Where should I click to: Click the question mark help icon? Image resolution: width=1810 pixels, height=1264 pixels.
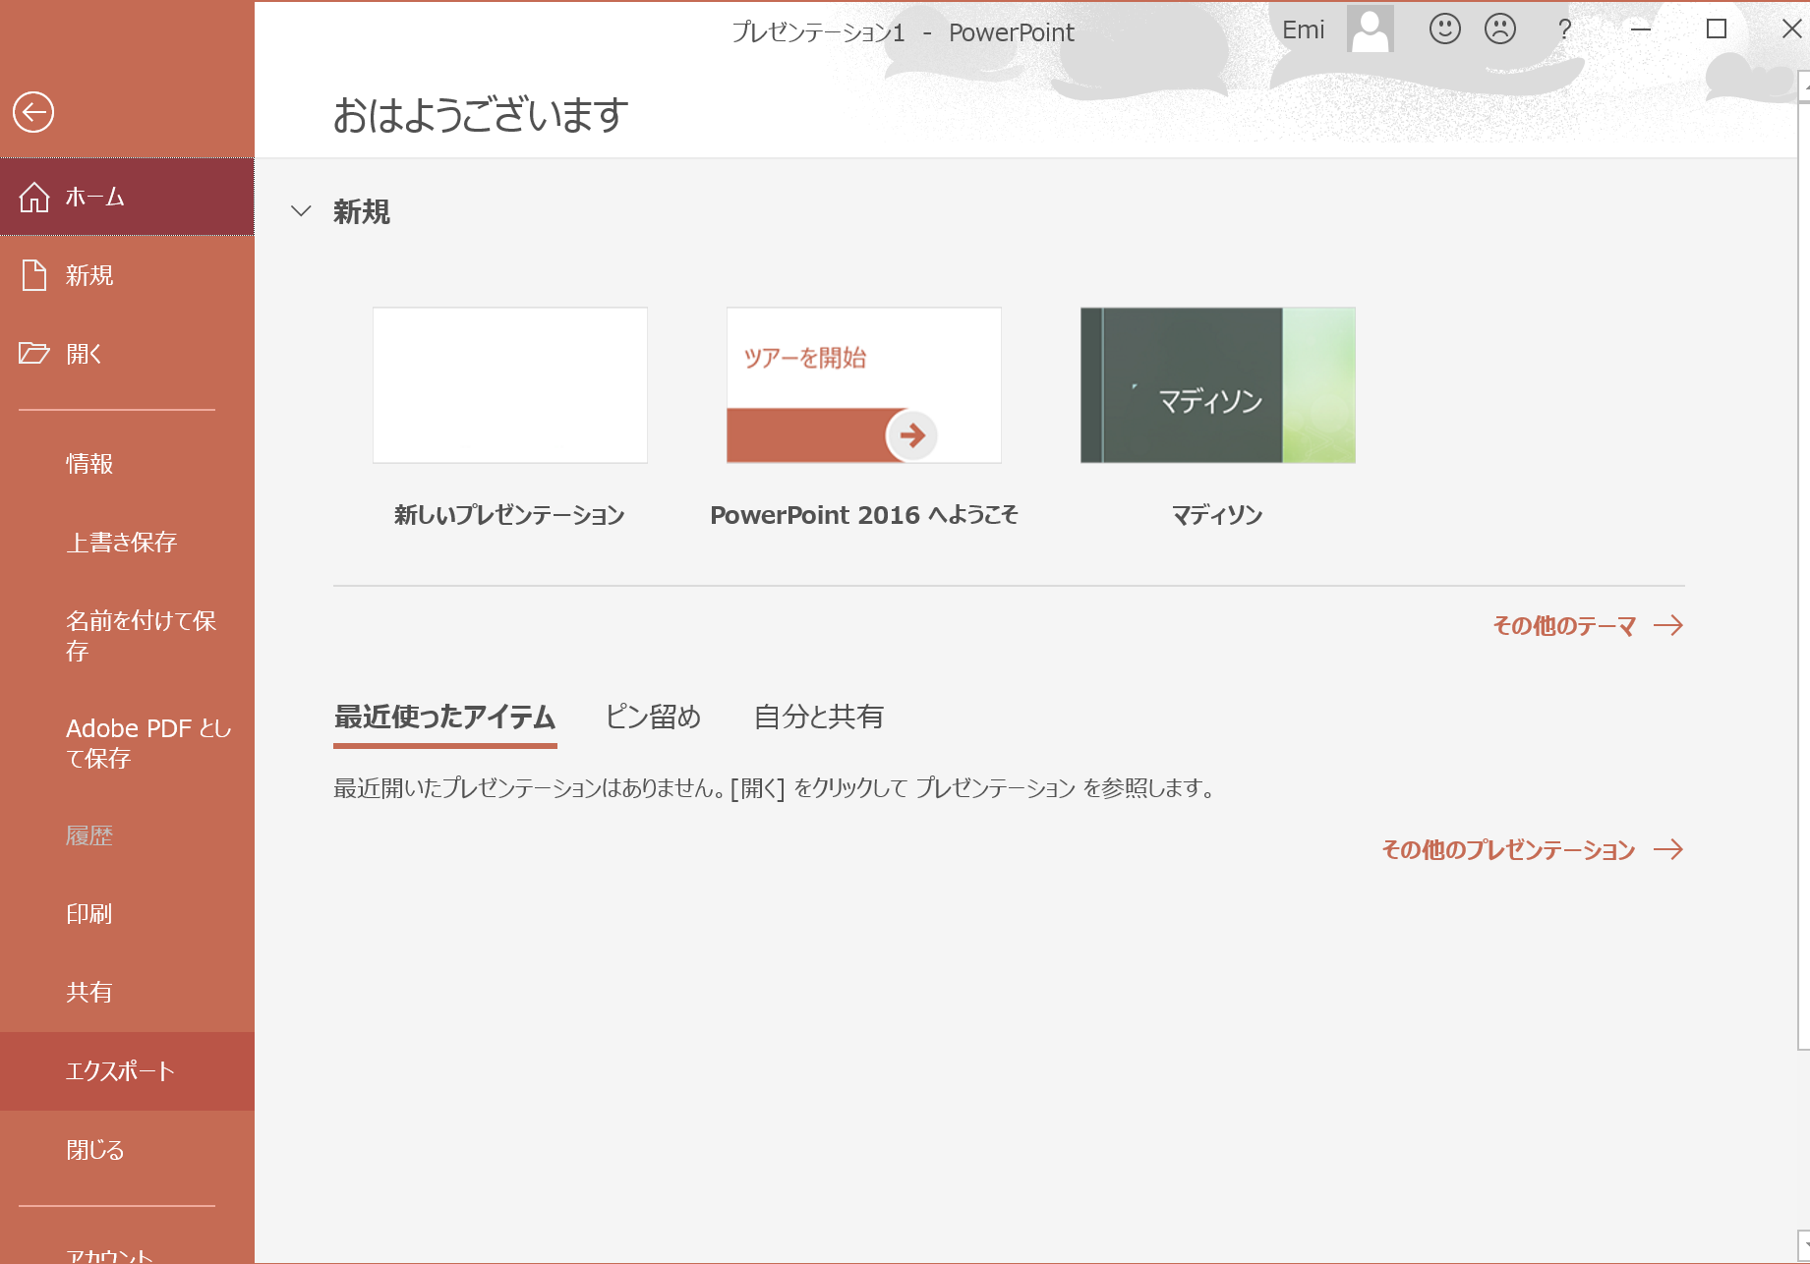1564,29
